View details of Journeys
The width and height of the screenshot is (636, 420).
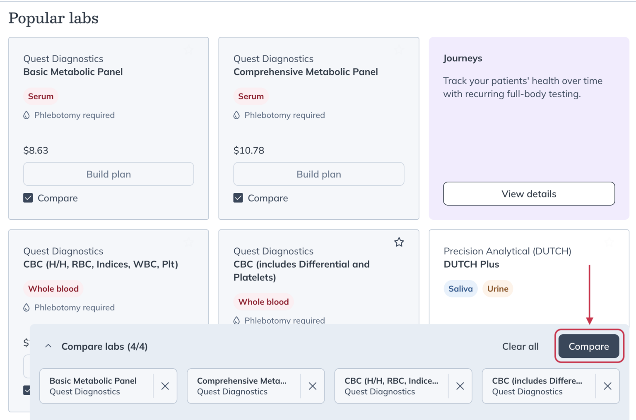tap(529, 193)
